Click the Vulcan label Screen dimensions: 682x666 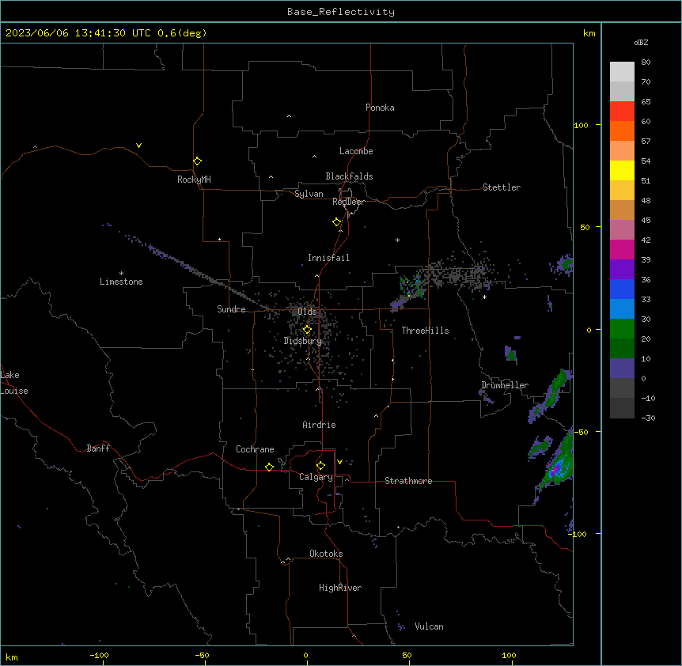pos(430,626)
